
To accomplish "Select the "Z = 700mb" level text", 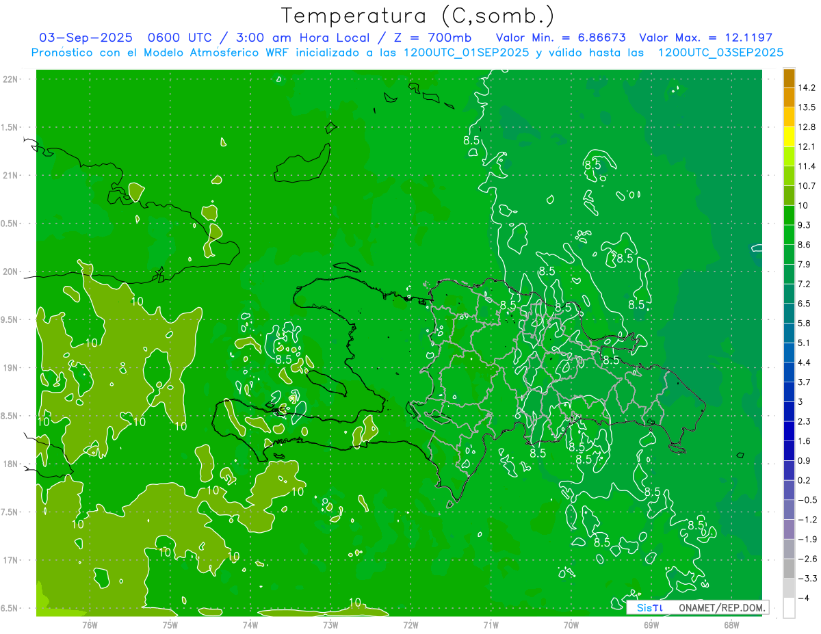I will coord(430,38).
